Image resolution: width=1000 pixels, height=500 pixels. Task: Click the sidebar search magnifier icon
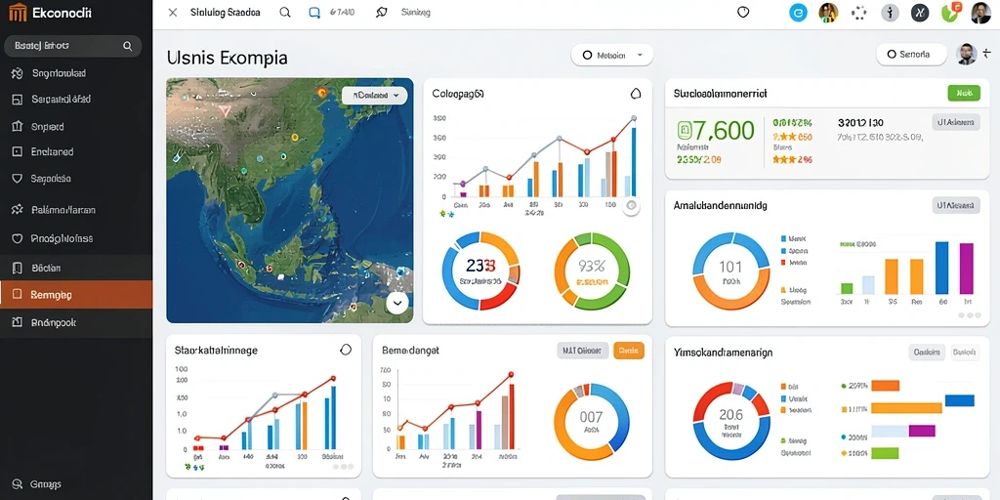[x=128, y=46]
